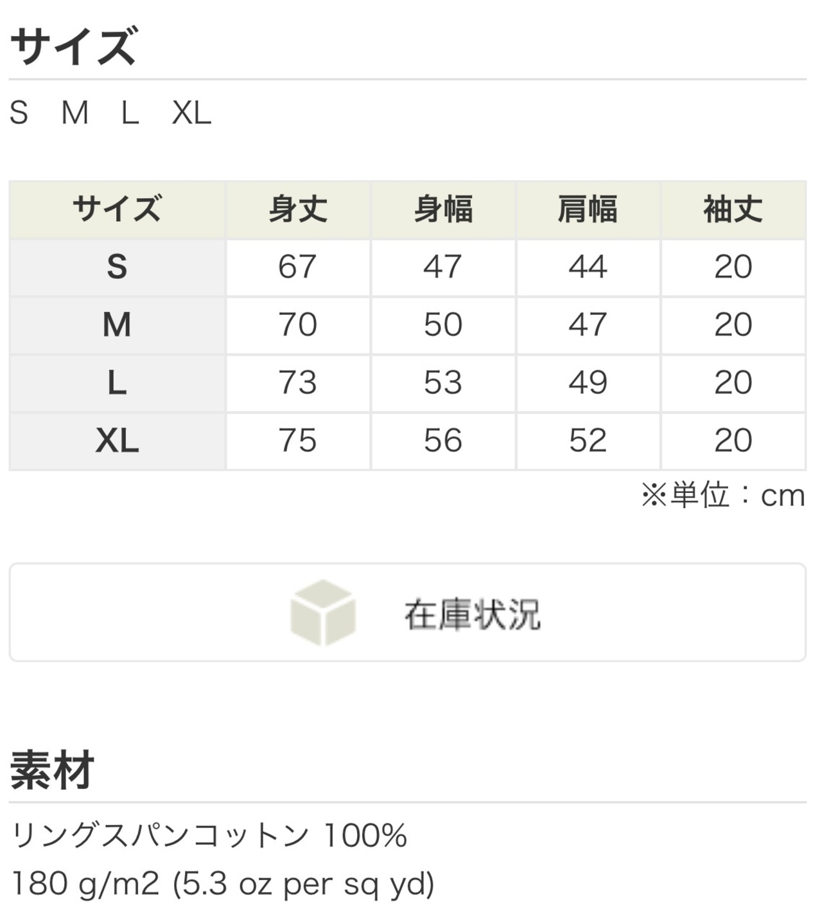Open the 在庫状況 stock status button
Viewport: 822px width, 909px height.
pos(472,613)
